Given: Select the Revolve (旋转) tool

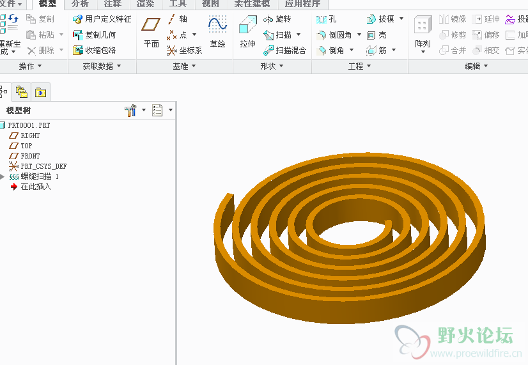Looking at the screenshot, I should 277,19.
